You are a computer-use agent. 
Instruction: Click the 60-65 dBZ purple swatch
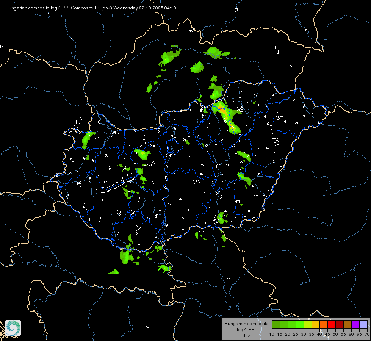click(355, 324)
